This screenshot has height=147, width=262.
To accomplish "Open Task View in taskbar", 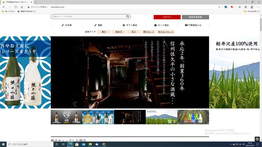I will [x=63, y=144].
